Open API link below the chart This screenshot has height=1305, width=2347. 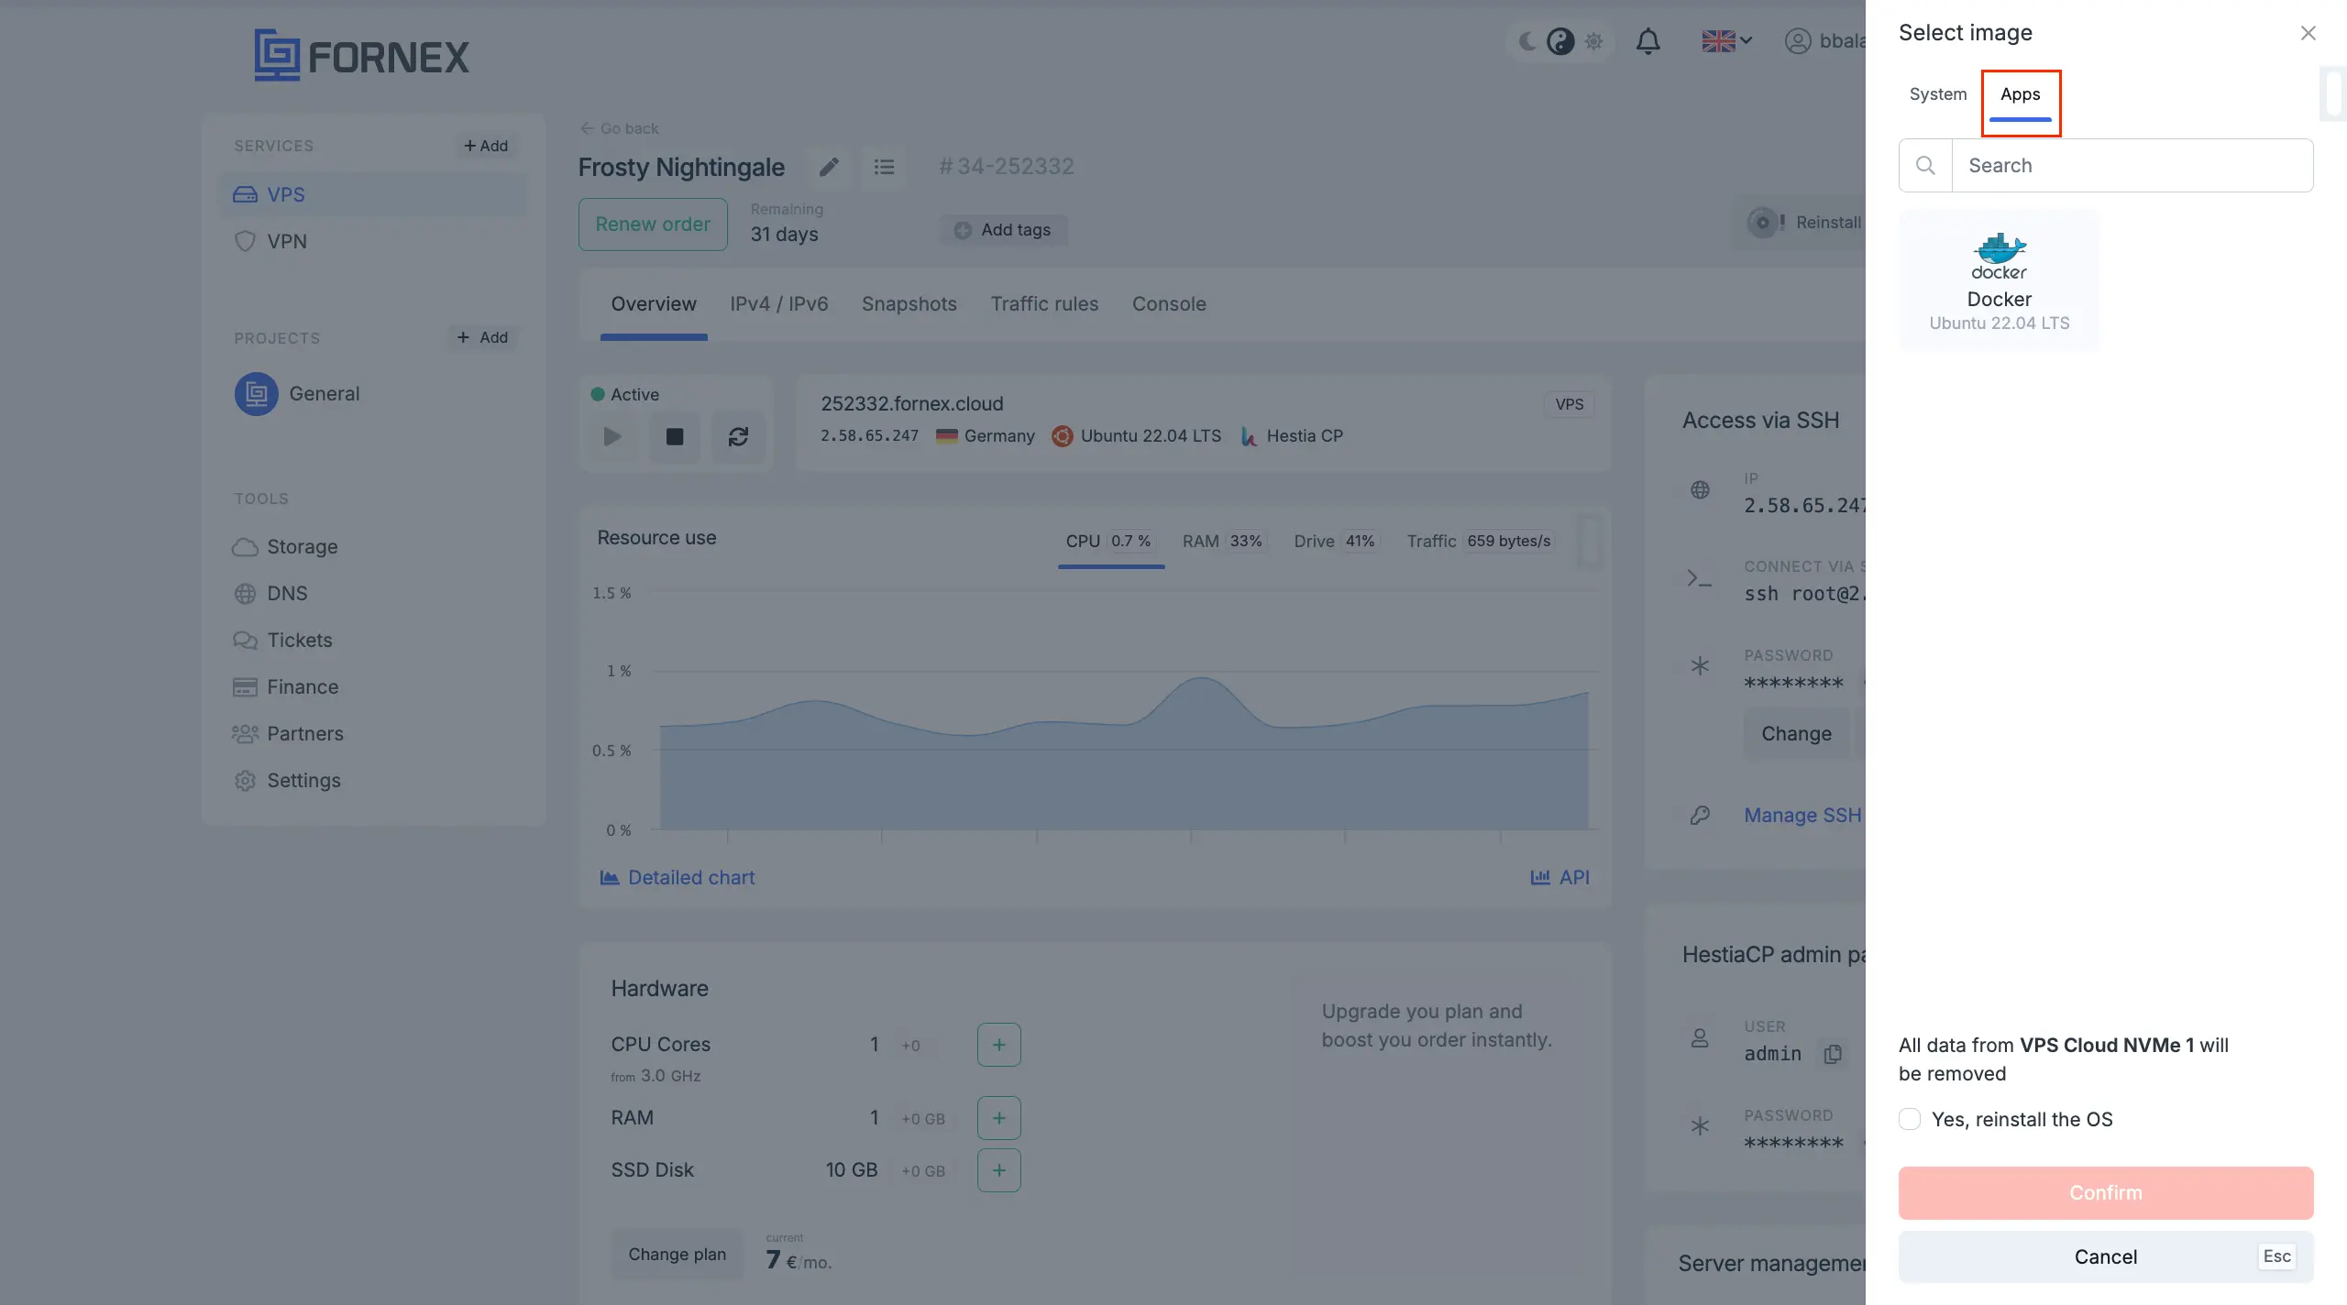(x=1559, y=878)
